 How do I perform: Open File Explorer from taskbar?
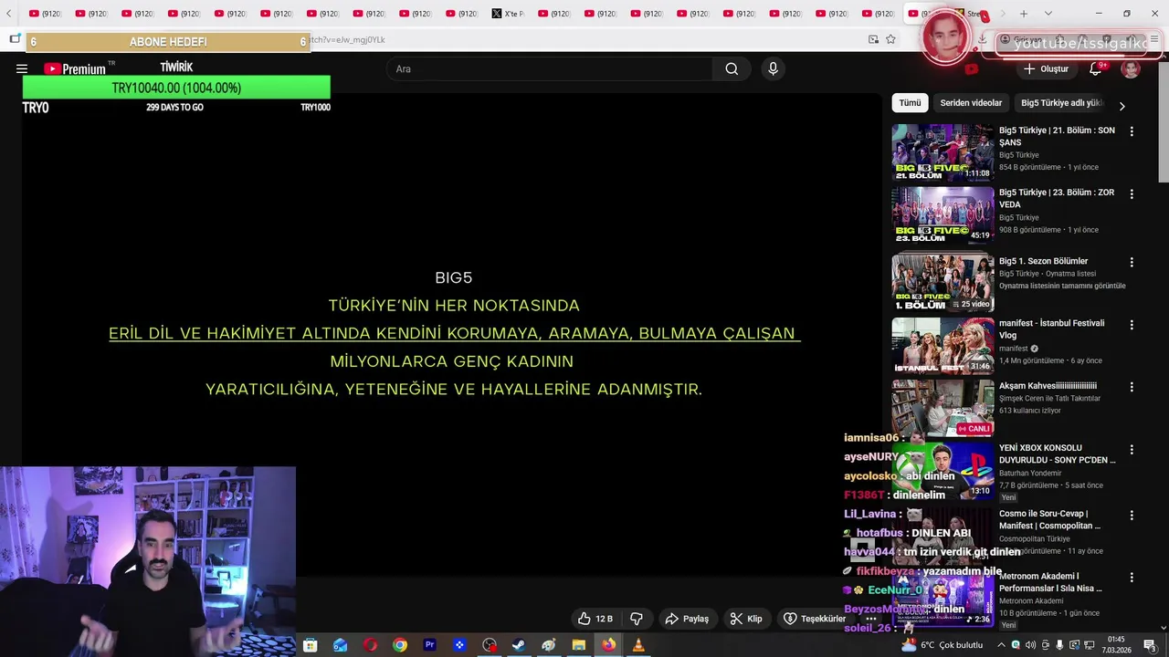click(578, 645)
